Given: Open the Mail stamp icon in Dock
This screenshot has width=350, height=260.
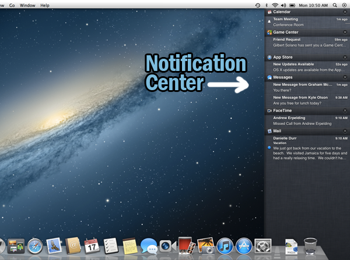Looking at the screenshot, I should click(54, 246).
